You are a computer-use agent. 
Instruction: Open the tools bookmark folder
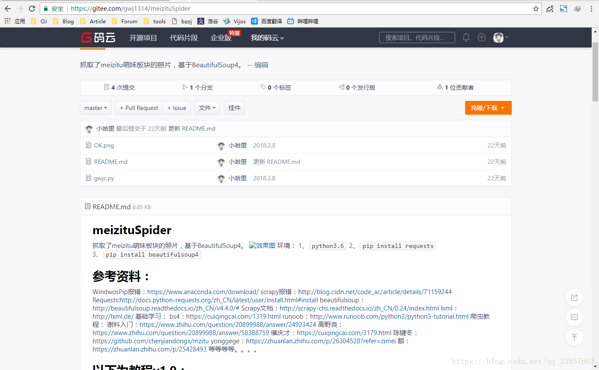pos(155,21)
